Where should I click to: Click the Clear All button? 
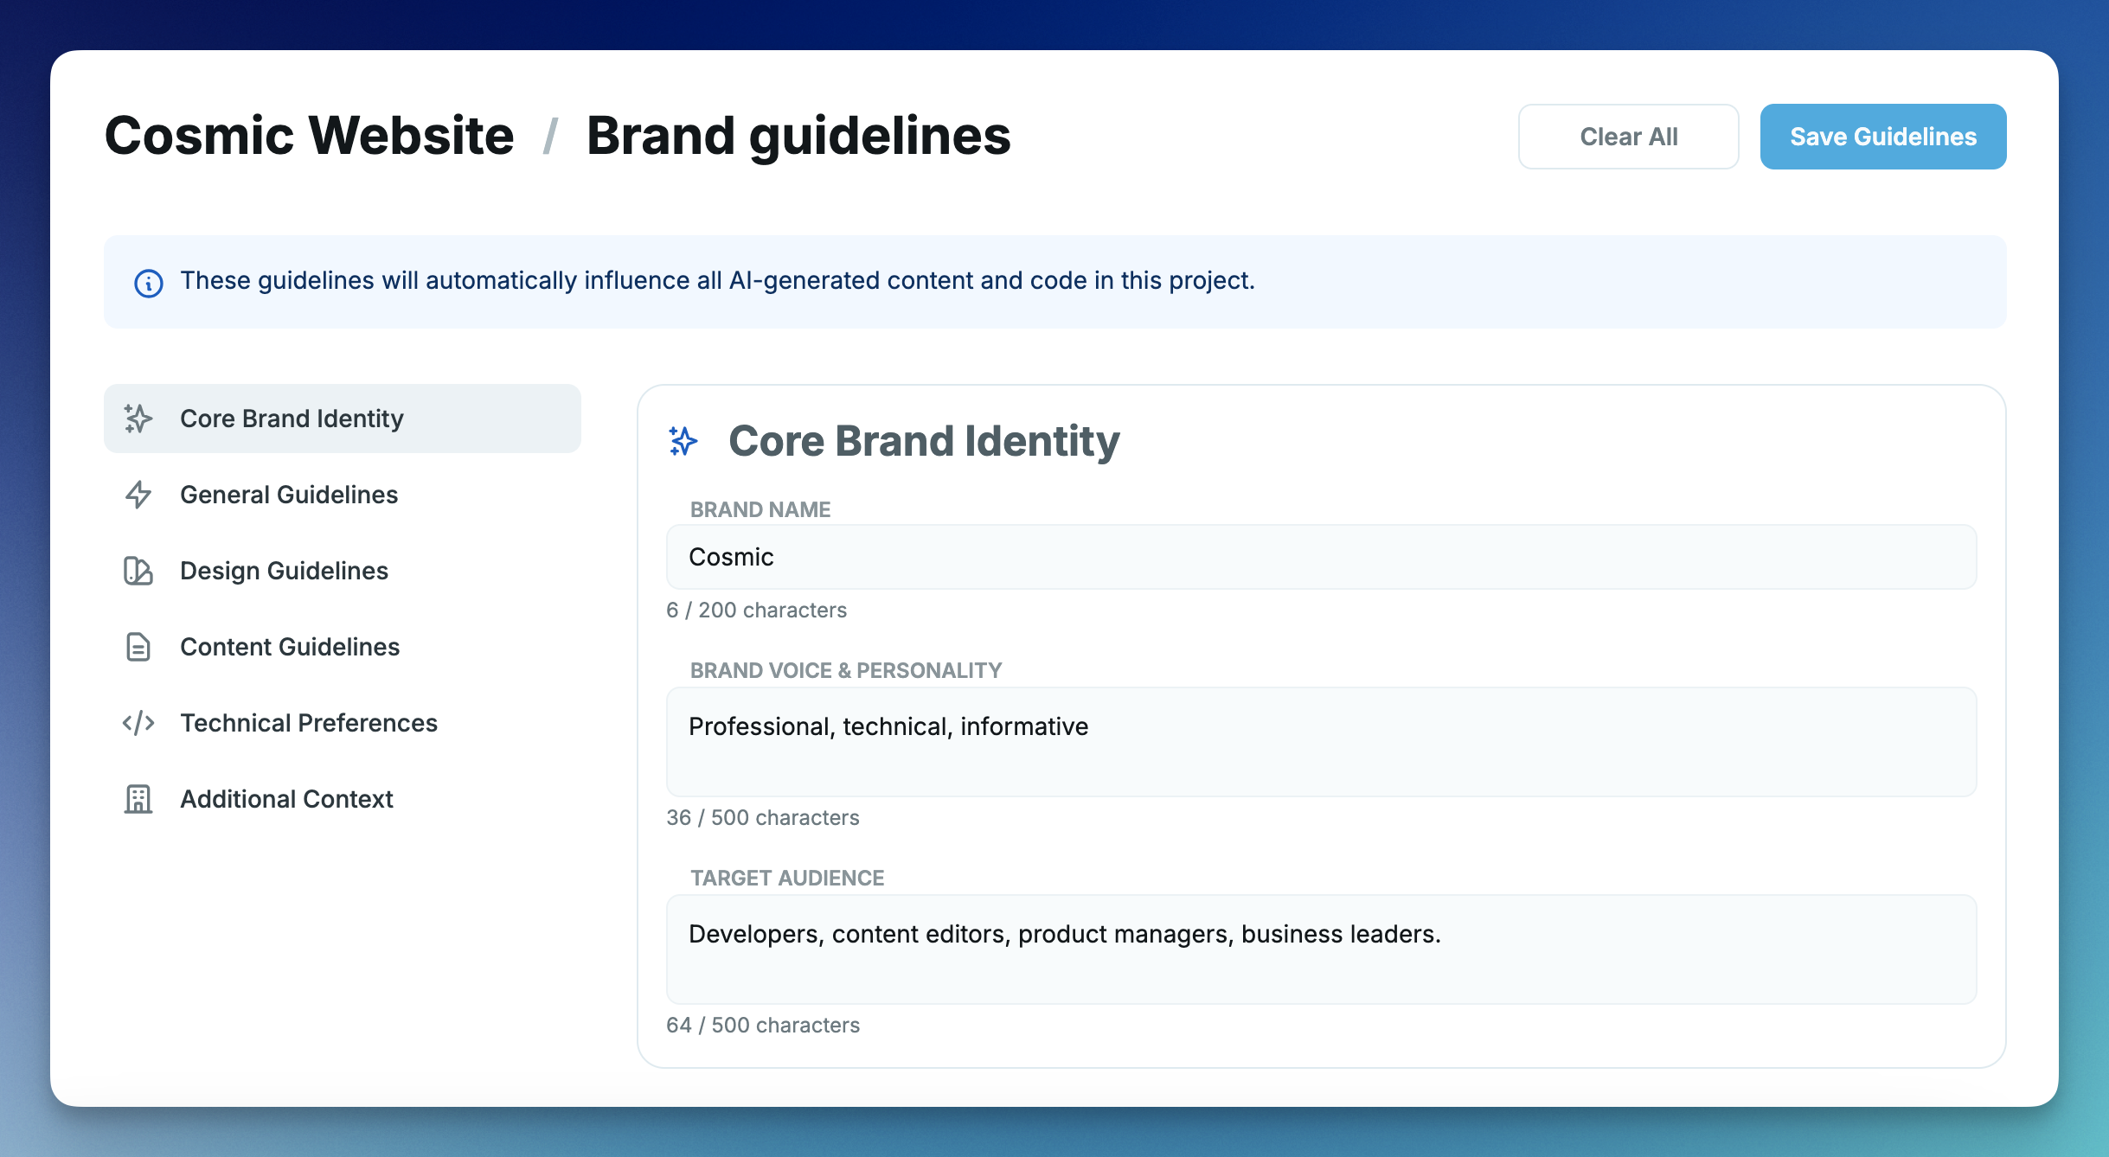coord(1628,137)
